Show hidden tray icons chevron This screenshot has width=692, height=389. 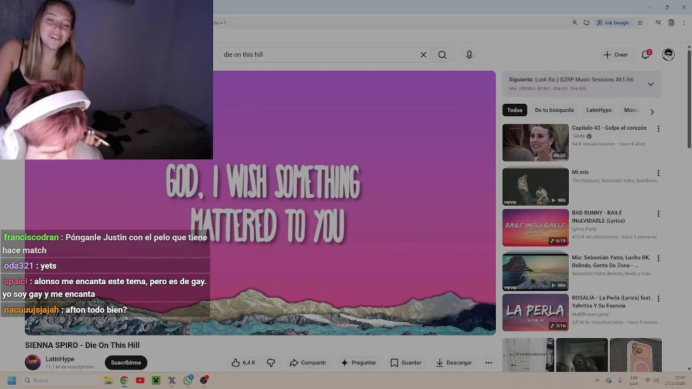(597, 380)
